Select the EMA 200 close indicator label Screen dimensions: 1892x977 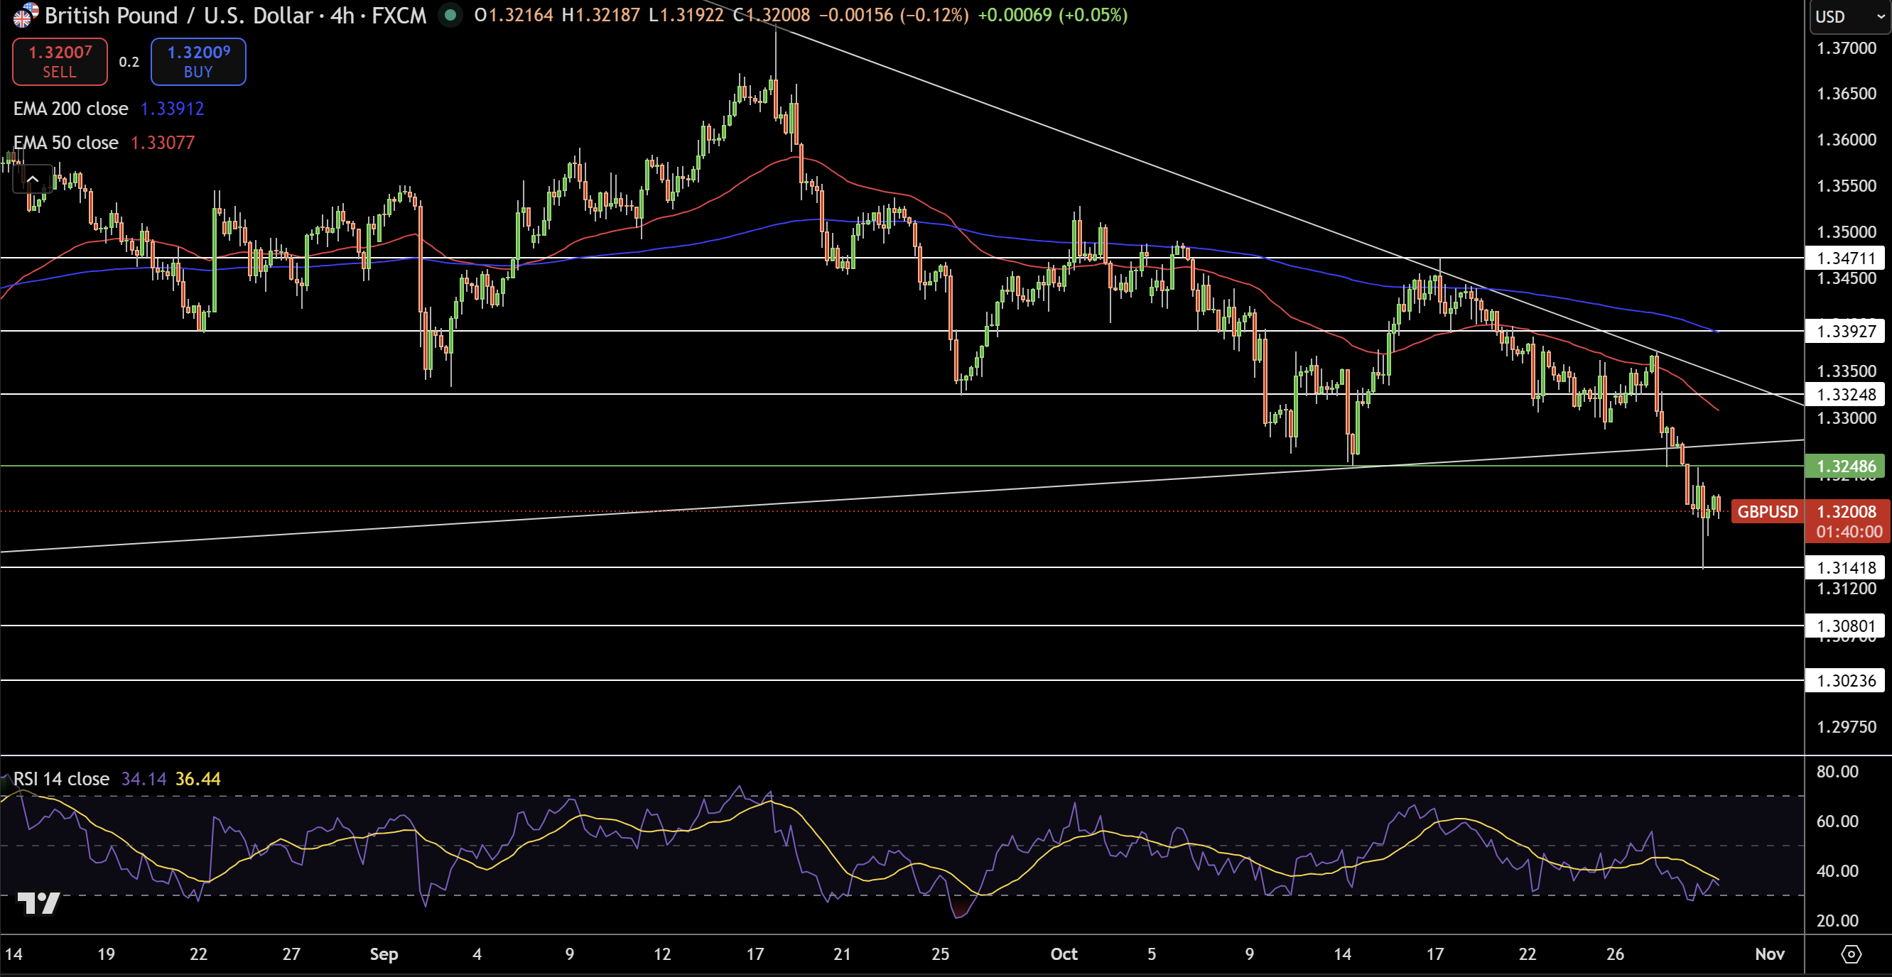point(70,109)
